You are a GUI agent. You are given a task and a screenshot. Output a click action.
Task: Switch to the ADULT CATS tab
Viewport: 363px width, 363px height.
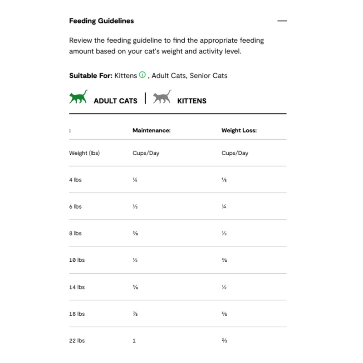(x=115, y=101)
